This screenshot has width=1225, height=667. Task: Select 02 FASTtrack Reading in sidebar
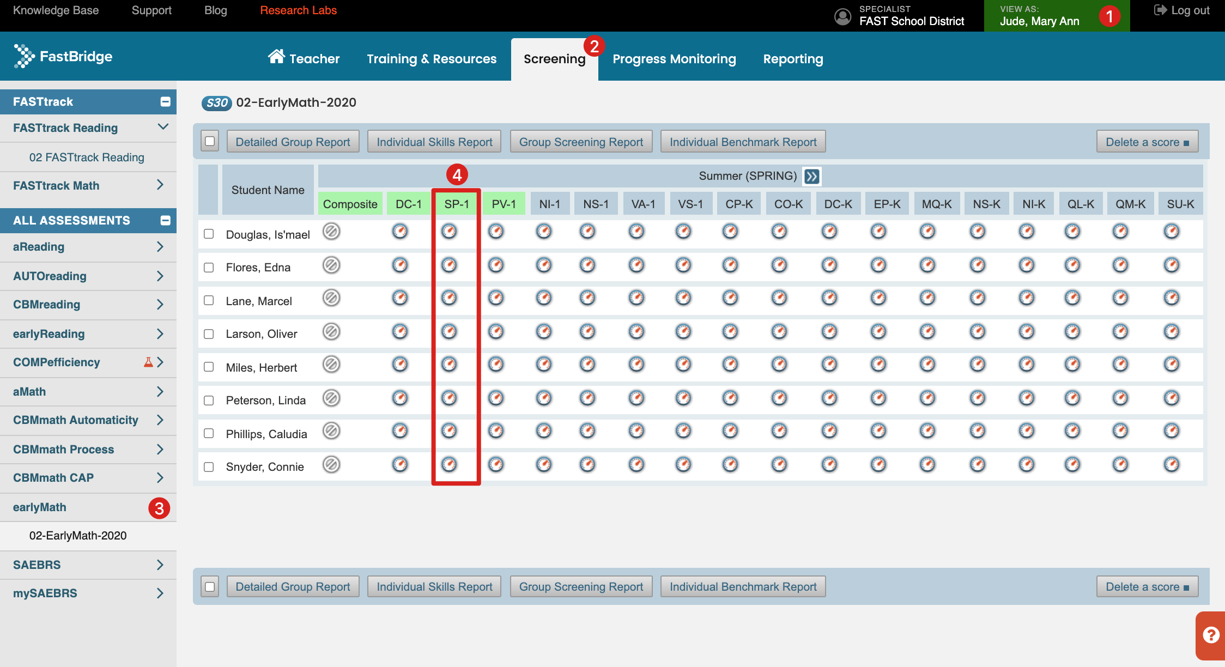[x=87, y=157]
